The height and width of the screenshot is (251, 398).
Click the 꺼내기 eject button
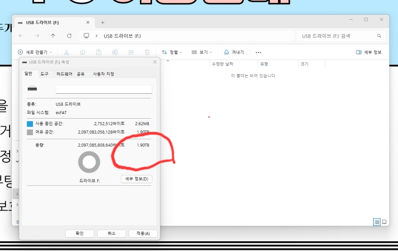coord(234,52)
